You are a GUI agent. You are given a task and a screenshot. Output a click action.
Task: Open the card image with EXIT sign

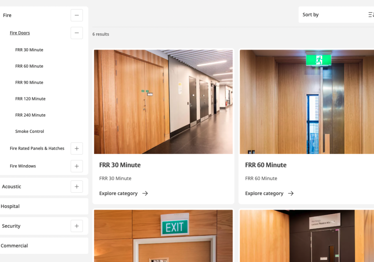tap(163, 236)
